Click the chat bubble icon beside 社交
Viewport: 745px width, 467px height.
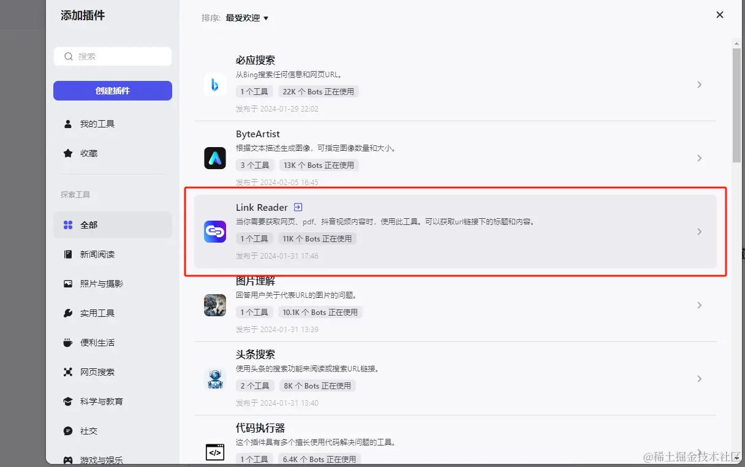[x=68, y=431]
